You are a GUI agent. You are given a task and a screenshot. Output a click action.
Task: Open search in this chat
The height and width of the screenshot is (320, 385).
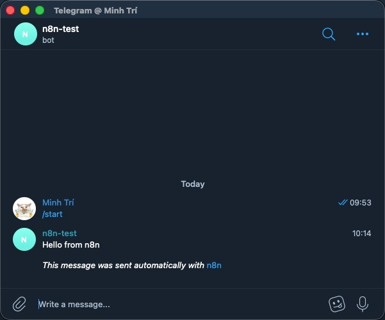[x=329, y=34]
